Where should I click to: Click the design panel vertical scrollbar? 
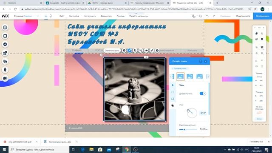point(209,99)
